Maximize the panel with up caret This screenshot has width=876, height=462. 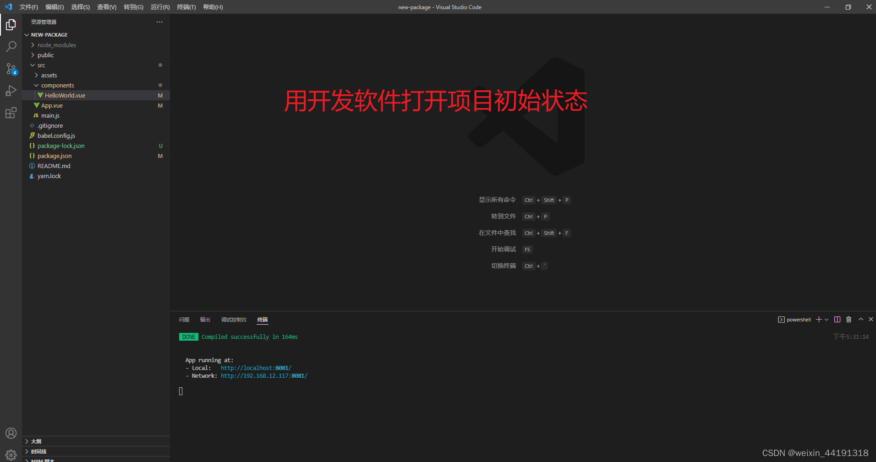pyautogui.click(x=861, y=320)
